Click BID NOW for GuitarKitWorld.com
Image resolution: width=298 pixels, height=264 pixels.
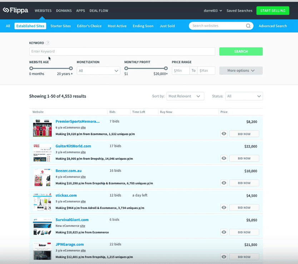click(244, 158)
